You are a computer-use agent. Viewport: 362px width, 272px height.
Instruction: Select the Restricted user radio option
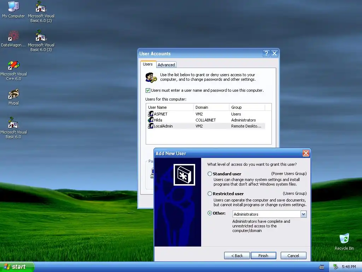210,194
